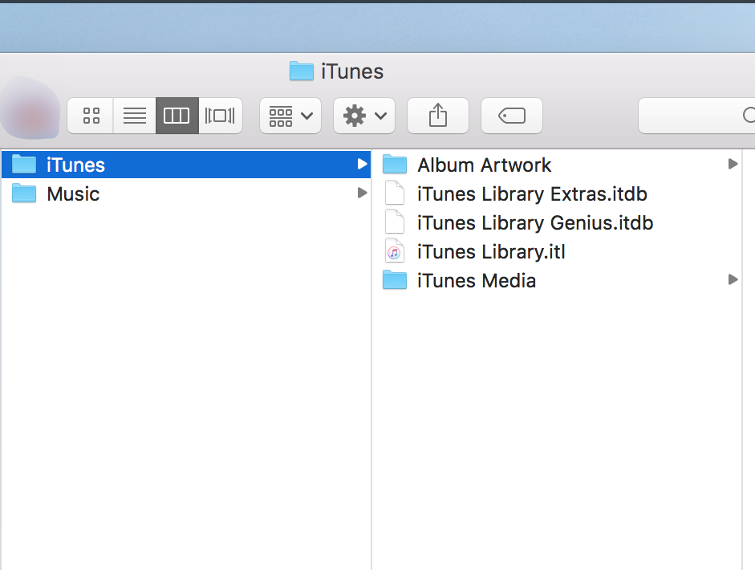
Task: Click the iTunes Media folder icon
Action: click(x=395, y=280)
